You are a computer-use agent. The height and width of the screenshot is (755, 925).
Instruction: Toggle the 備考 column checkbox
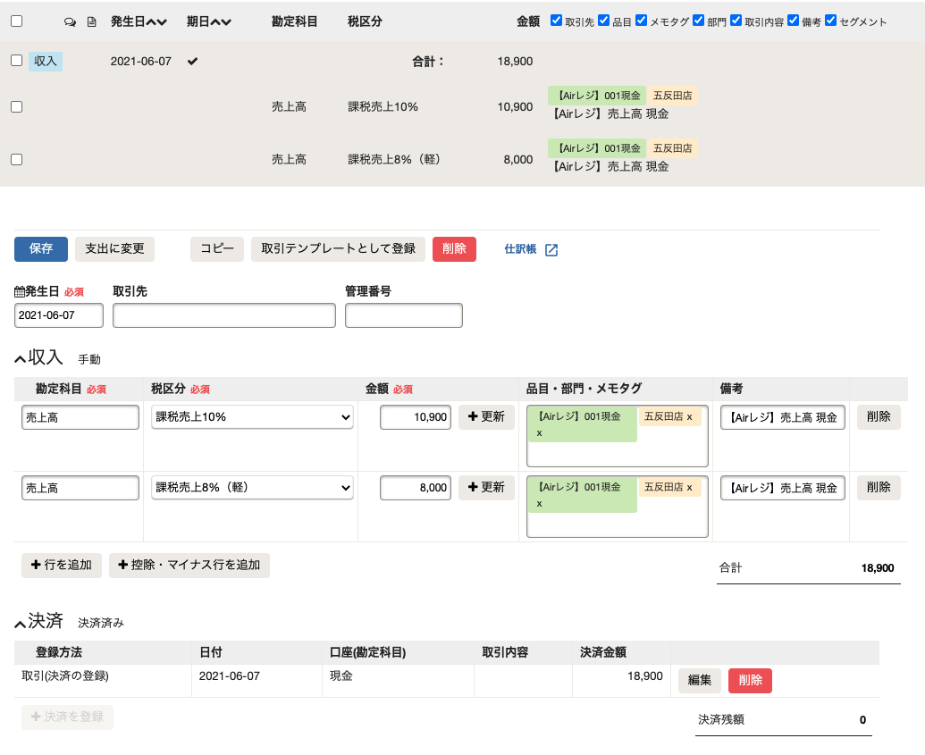tap(793, 20)
